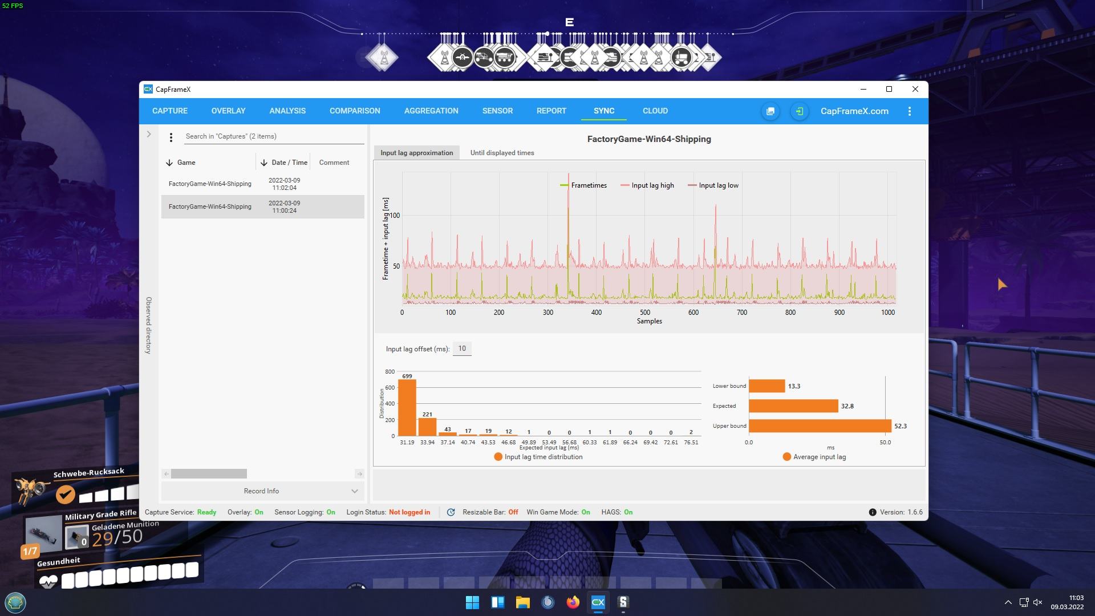Open the screenshot gallery icon in header
Screen dimensions: 1095x616
770,111
